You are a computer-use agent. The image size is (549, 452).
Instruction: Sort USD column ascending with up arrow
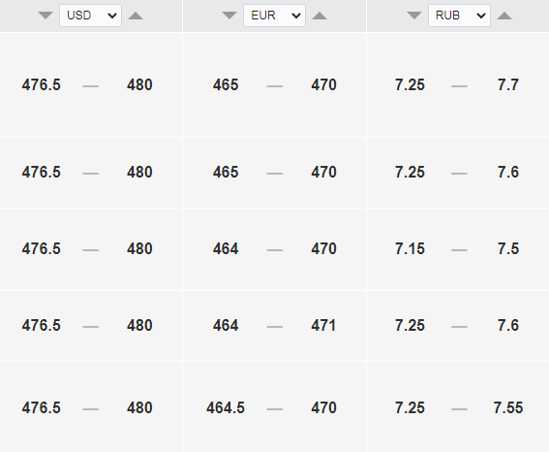(x=136, y=16)
